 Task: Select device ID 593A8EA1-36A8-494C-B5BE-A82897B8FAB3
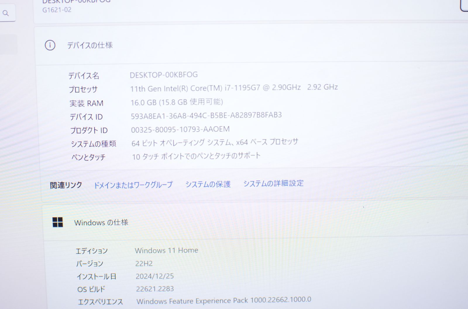pos(206,115)
